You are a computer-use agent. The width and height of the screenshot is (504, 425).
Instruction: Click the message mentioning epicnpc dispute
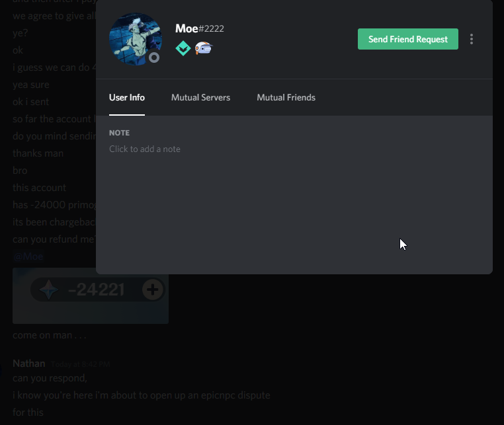coord(142,395)
